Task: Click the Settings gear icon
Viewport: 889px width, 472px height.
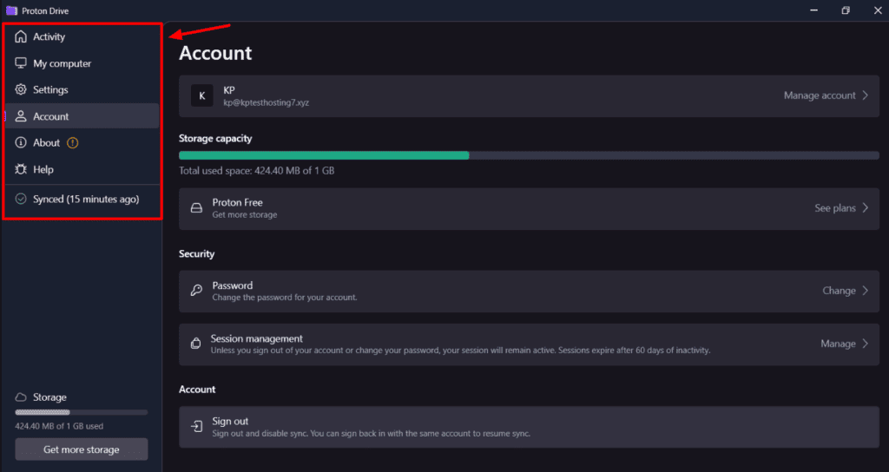Action: point(22,90)
